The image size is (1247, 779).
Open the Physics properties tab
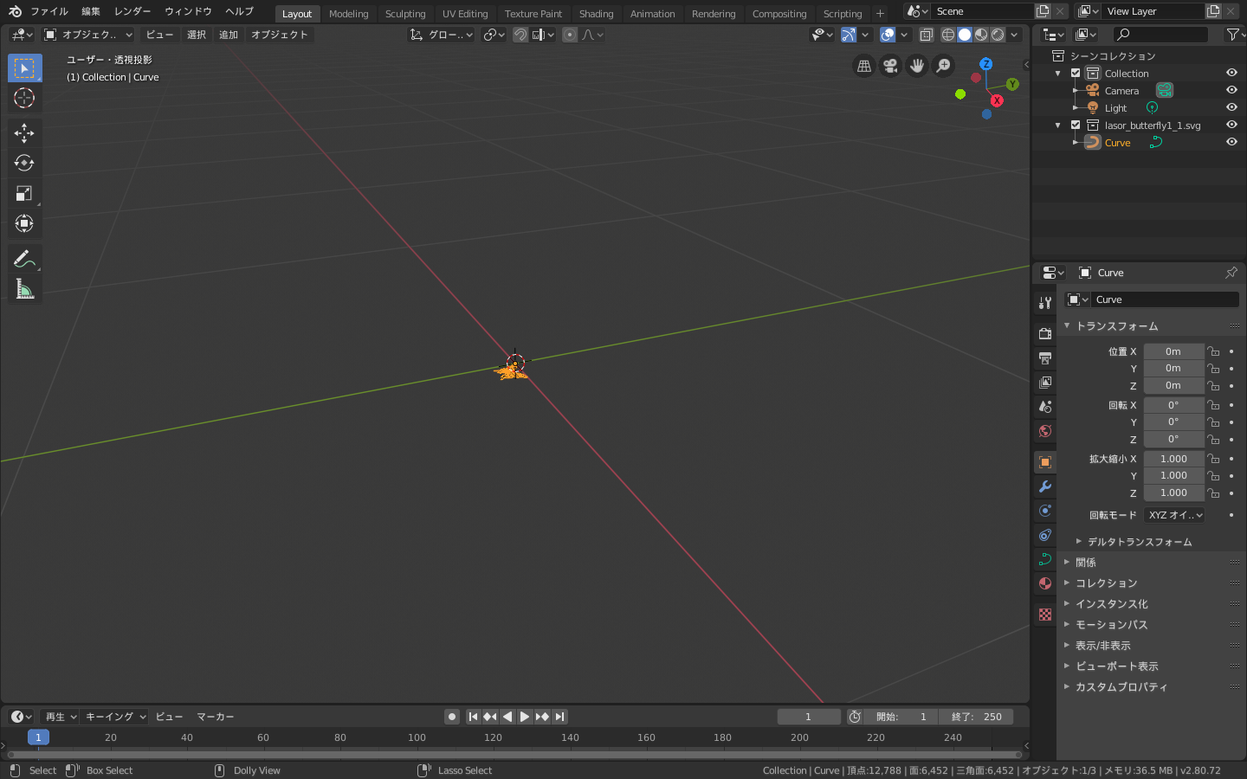[1045, 511]
